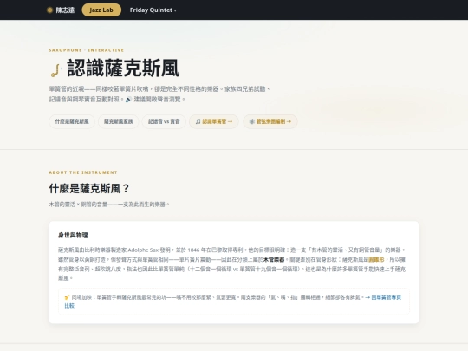Click the saxophone emoji in the 同場加映 note
Image resolution: width=468 pixels, height=351 pixels.
pos(67,297)
